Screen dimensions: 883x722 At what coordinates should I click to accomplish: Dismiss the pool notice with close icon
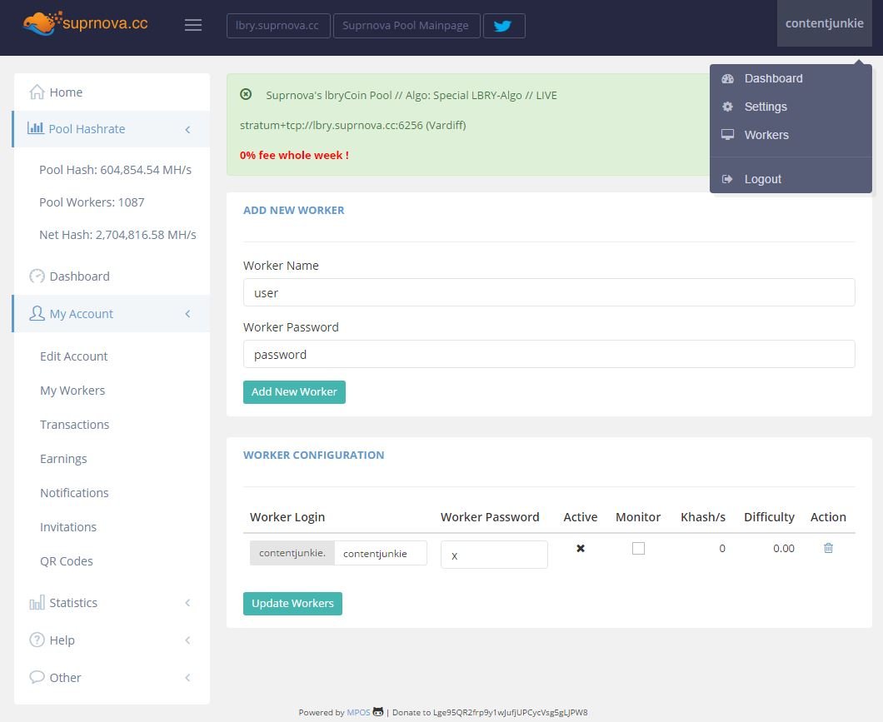[246, 95]
